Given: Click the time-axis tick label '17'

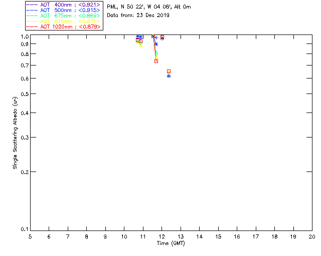Looking at the screenshot, I should point(256,236).
